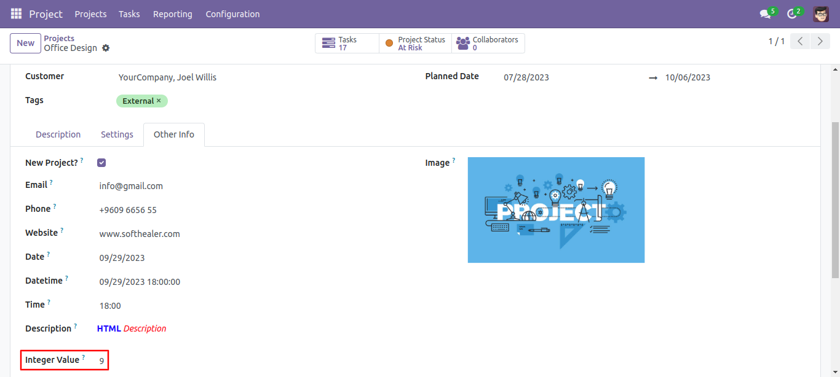Open the Project Status At Risk button
Image resolution: width=840 pixels, height=377 pixels.
point(415,43)
